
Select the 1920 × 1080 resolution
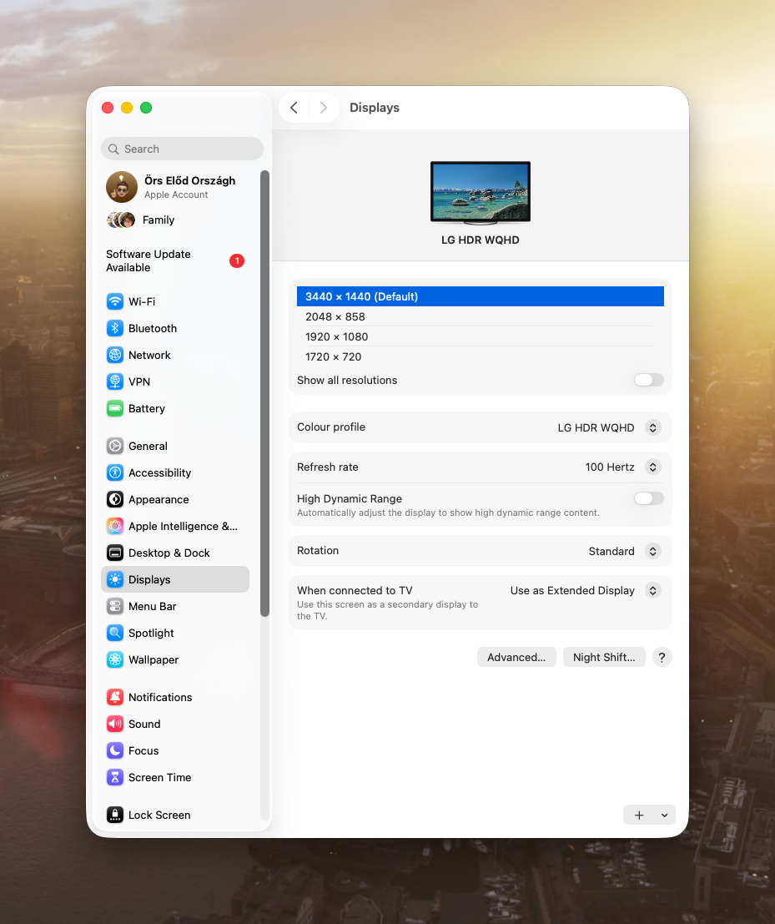pyautogui.click(x=480, y=336)
